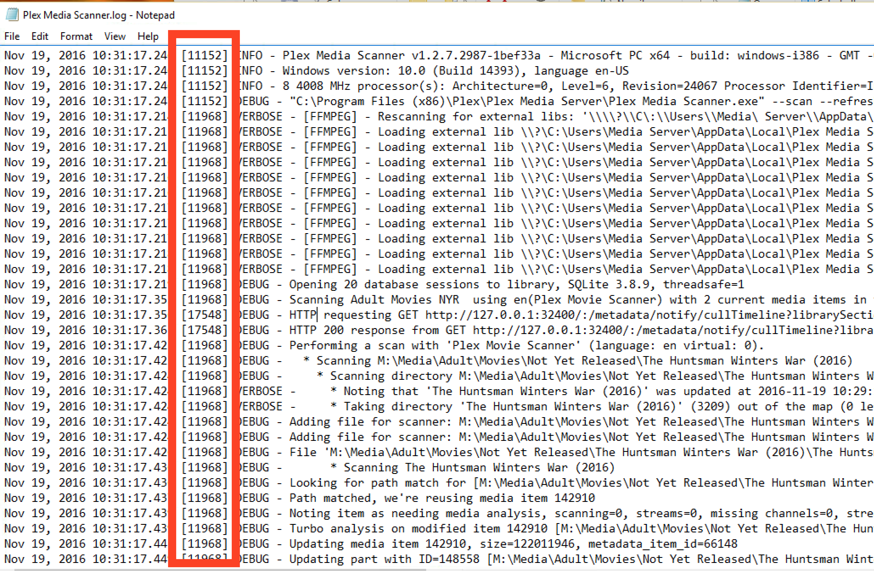Open the Format menu

coord(76,36)
